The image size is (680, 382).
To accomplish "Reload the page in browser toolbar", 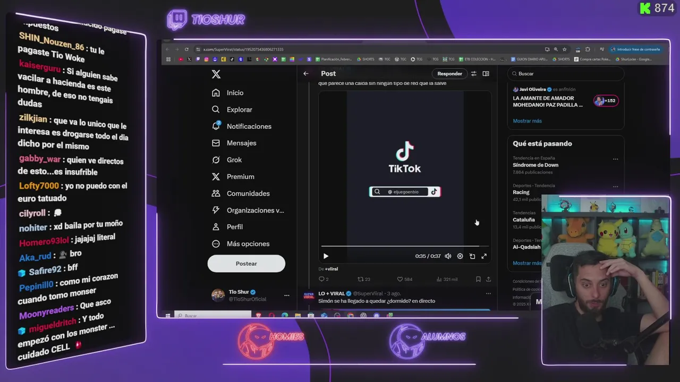I will [x=186, y=49].
